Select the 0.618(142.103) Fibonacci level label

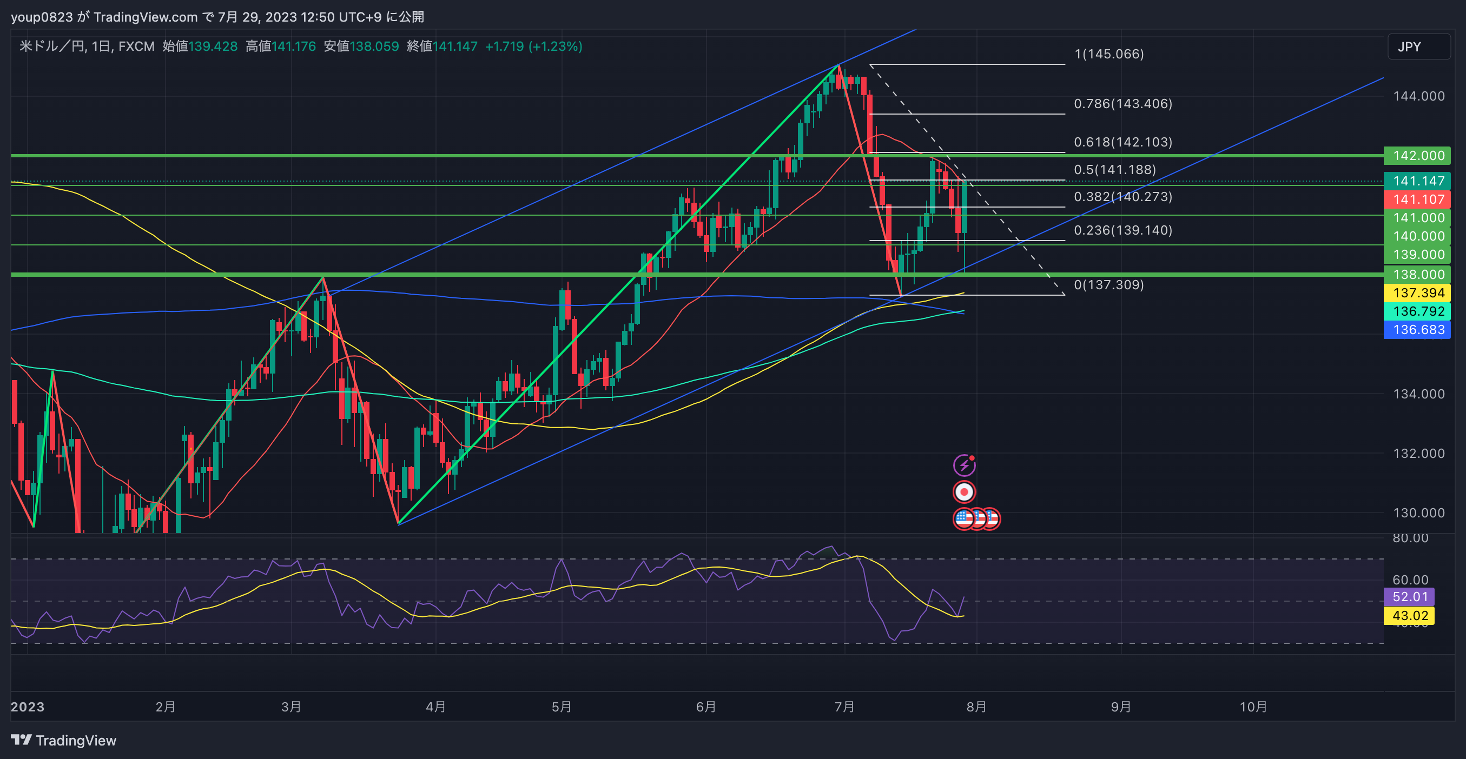(x=1123, y=142)
